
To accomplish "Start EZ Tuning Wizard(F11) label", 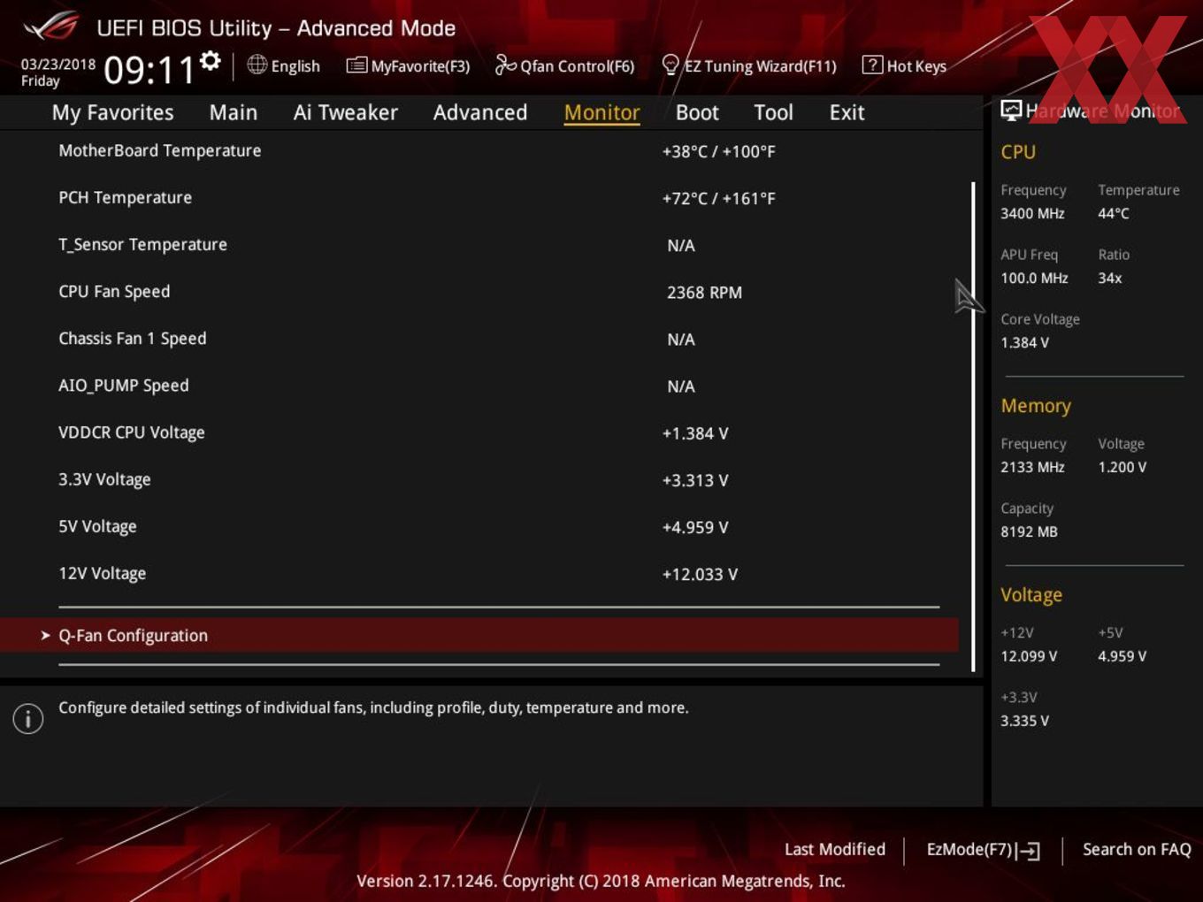I will [760, 66].
